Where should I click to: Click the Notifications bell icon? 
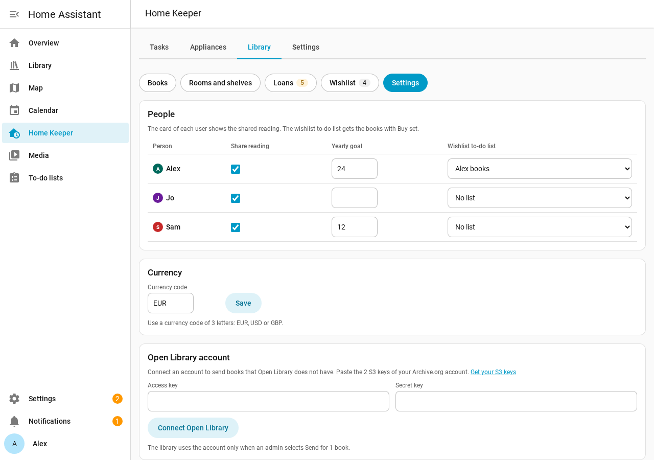point(14,421)
